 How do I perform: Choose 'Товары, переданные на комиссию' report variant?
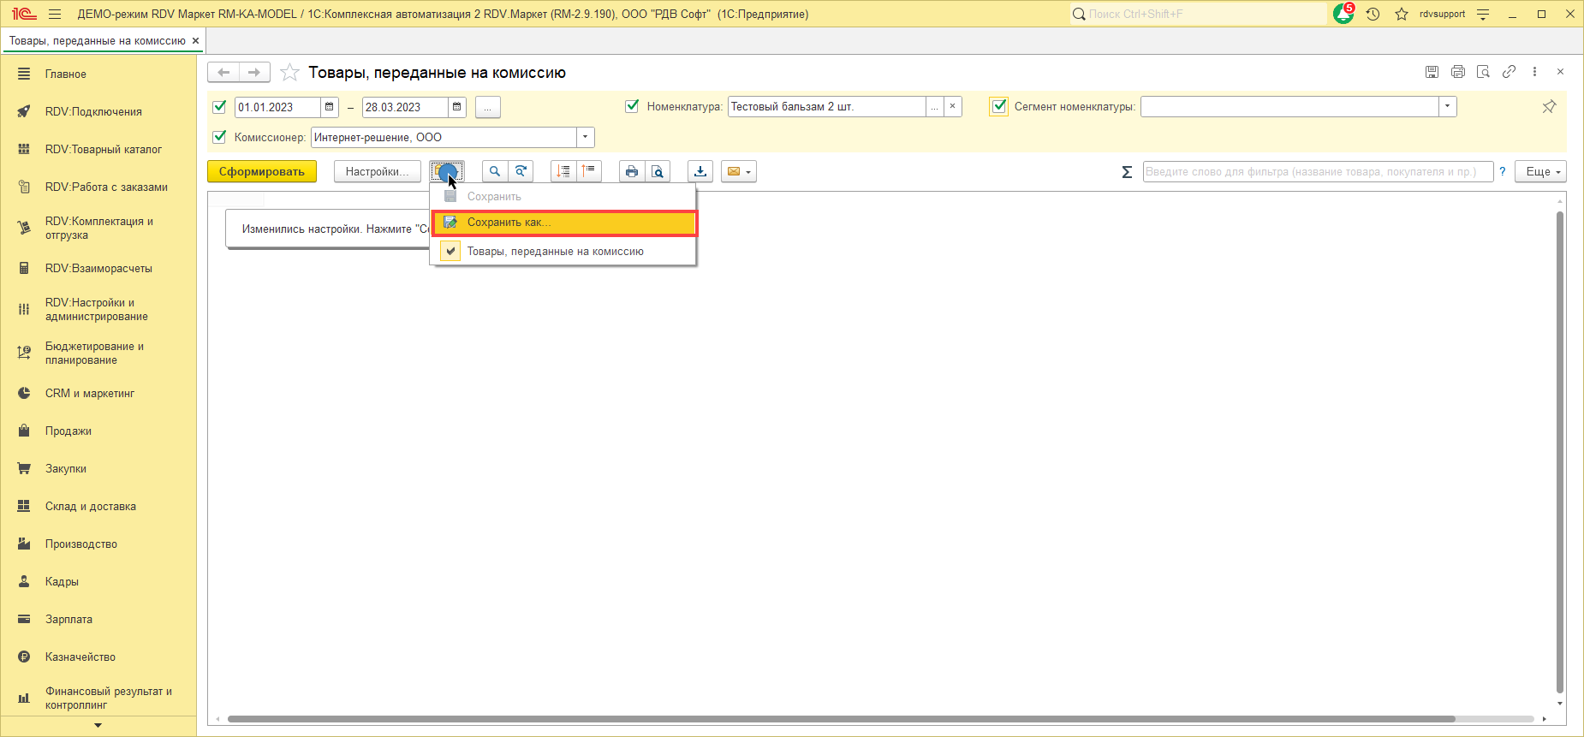[x=555, y=252]
